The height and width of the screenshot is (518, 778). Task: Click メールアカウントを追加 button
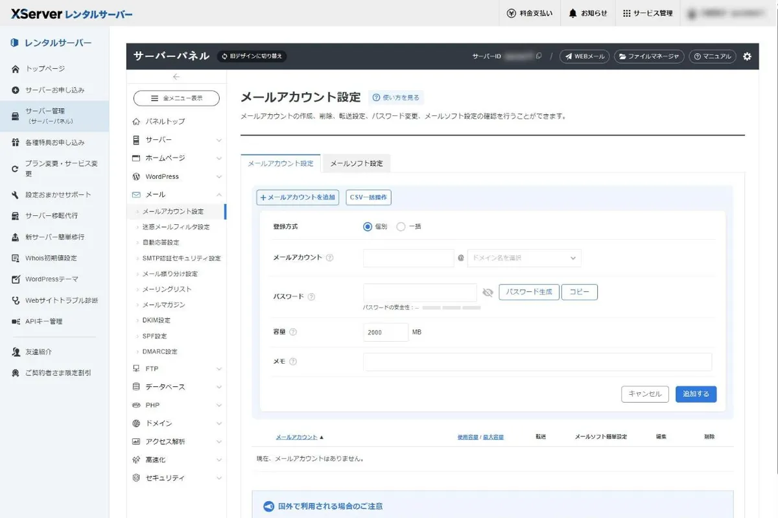[298, 197]
